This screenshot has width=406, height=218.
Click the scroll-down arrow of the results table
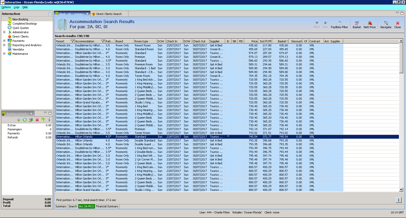(401, 190)
